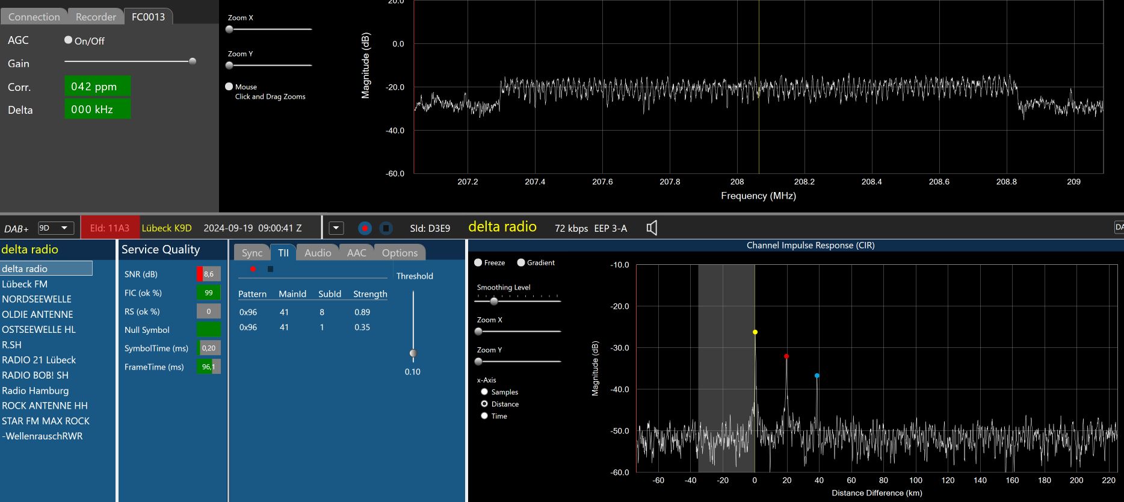Click the square stop button in toolbar
The width and height of the screenshot is (1124, 502).
point(386,228)
